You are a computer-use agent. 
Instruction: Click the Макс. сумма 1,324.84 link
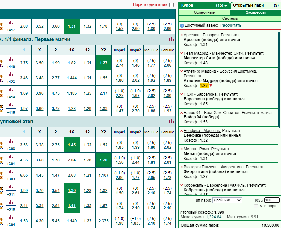tap(214, 217)
